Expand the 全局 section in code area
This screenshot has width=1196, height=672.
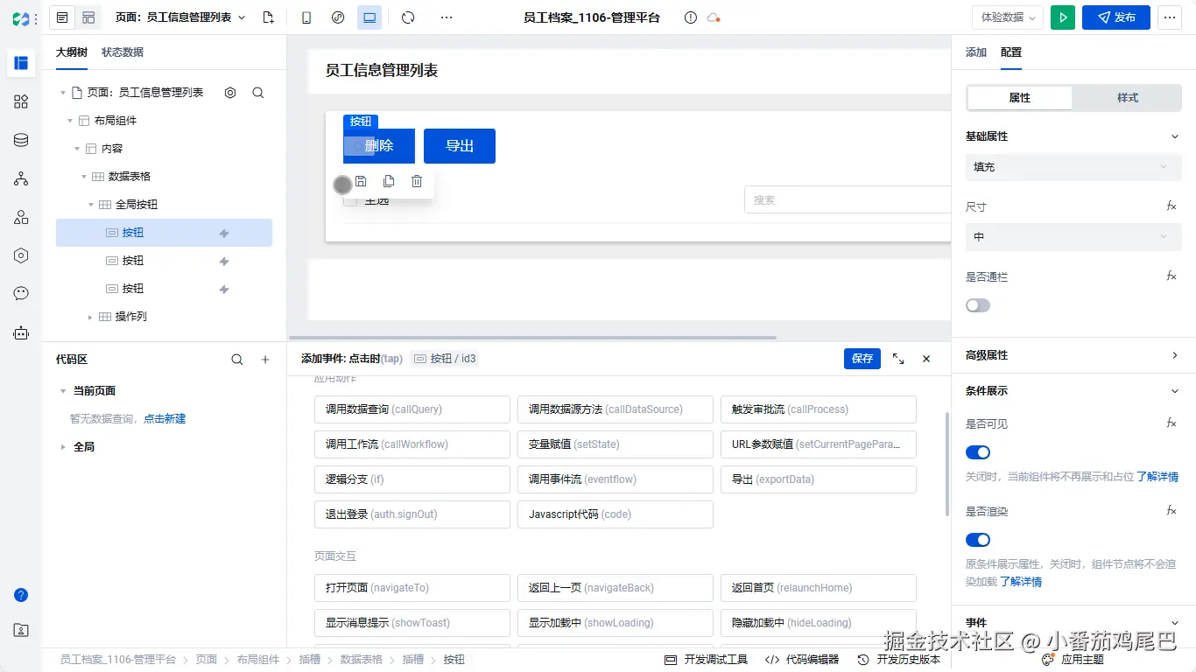(62, 447)
